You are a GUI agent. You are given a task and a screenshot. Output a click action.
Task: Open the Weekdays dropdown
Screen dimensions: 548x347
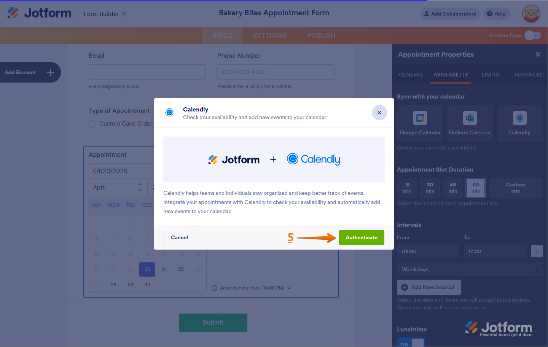(470, 269)
